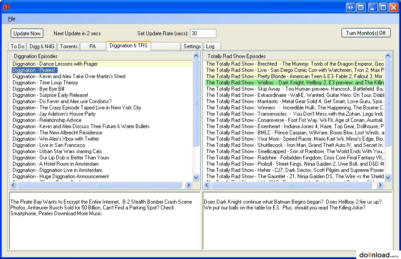Select 'Win Alex's Xbox with Twitter' episode
This screenshot has height=259, width=401.
tap(56, 139)
